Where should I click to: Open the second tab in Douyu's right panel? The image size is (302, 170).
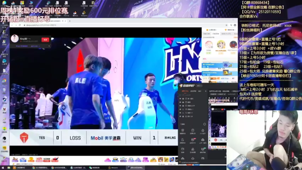pyautogui.click(x=216, y=34)
